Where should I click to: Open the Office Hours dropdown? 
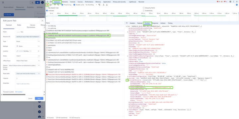pyautogui.click(x=28, y=61)
